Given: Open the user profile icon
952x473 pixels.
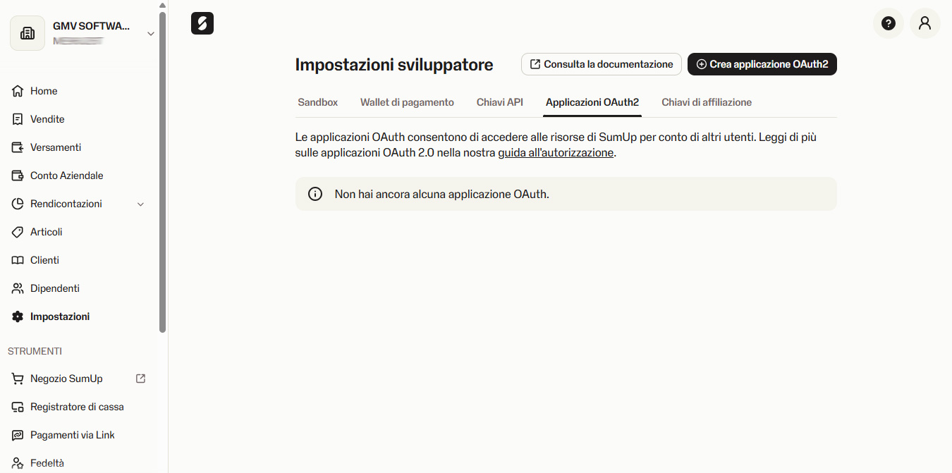Looking at the screenshot, I should pos(925,23).
